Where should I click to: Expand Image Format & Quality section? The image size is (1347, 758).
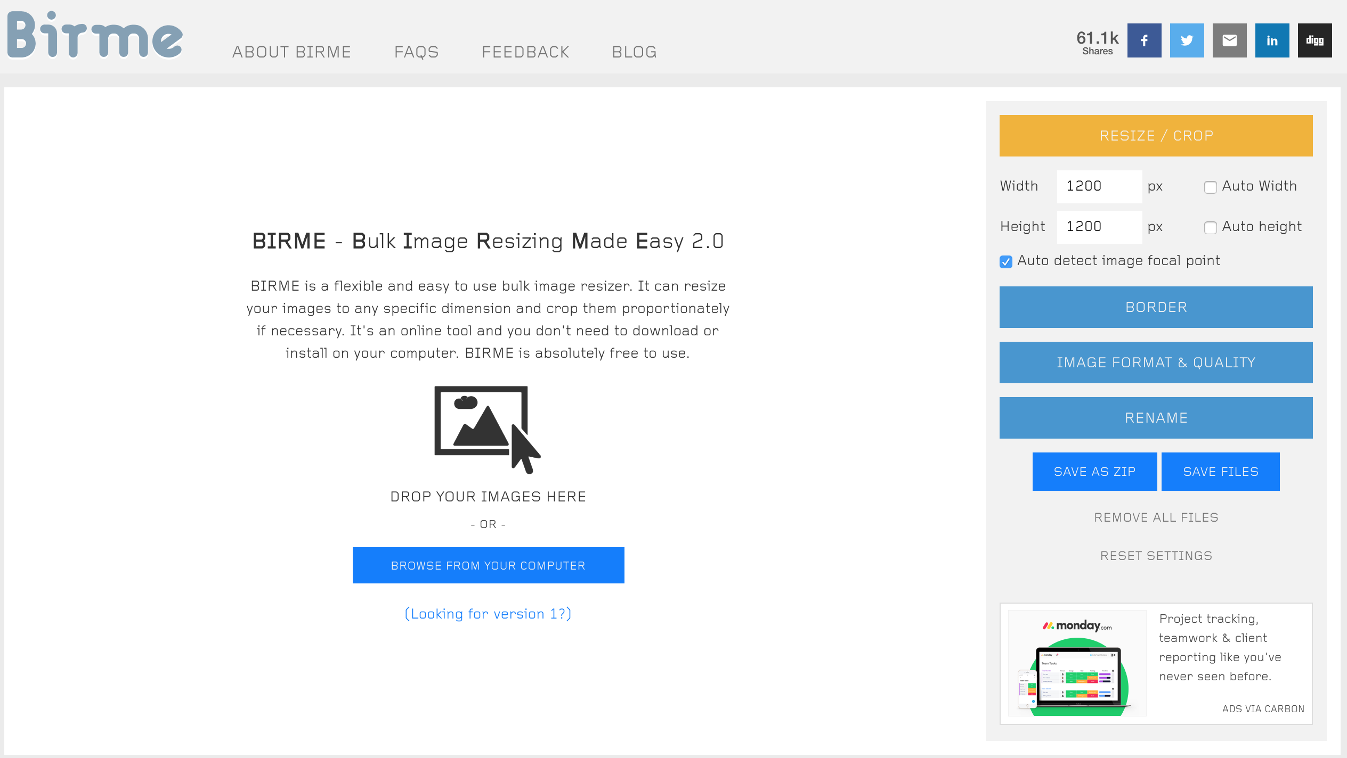coord(1156,362)
